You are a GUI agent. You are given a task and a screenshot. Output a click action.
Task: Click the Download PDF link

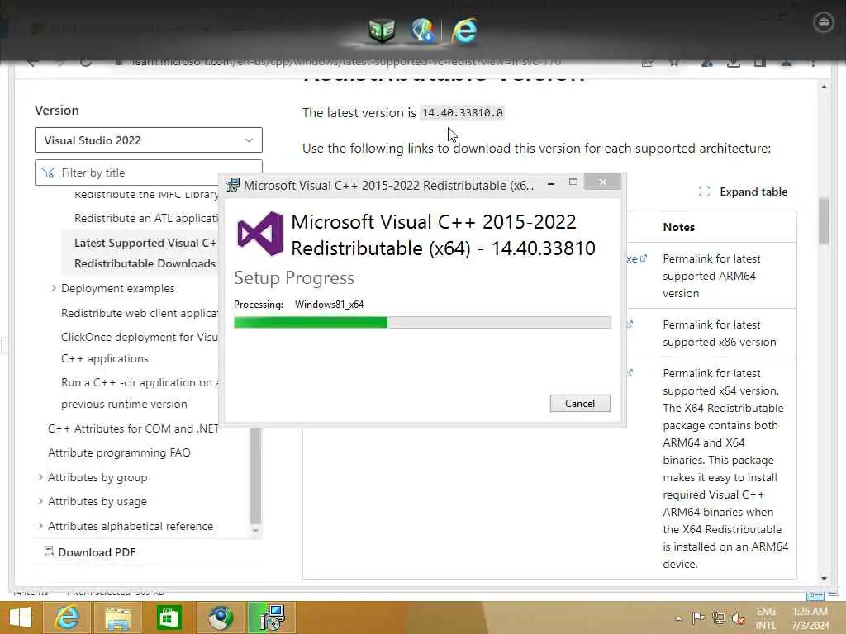pyautogui.click(x=97, y=552)
